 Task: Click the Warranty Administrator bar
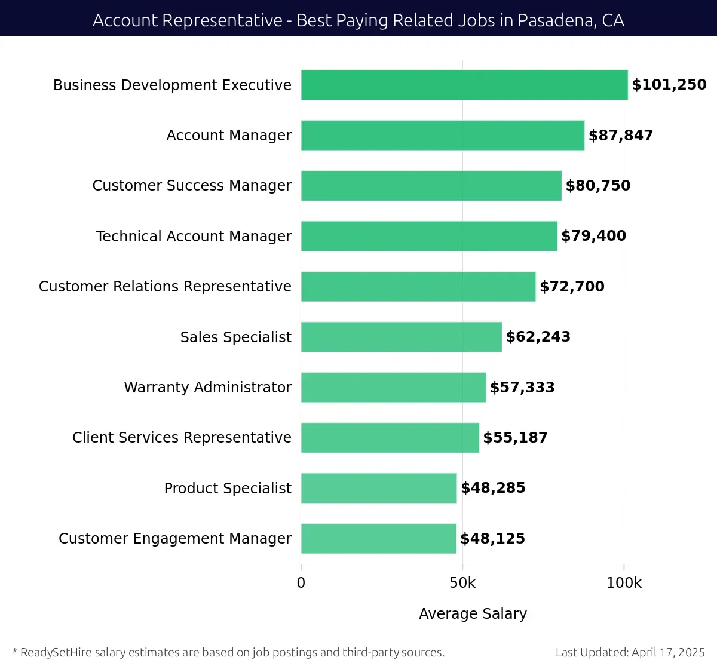tap(393, 387)
